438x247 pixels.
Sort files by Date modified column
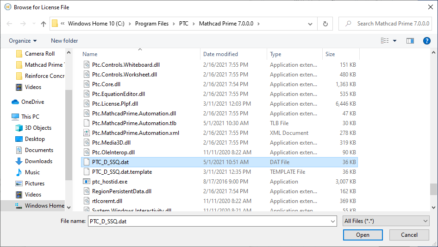tap(233, 54)
